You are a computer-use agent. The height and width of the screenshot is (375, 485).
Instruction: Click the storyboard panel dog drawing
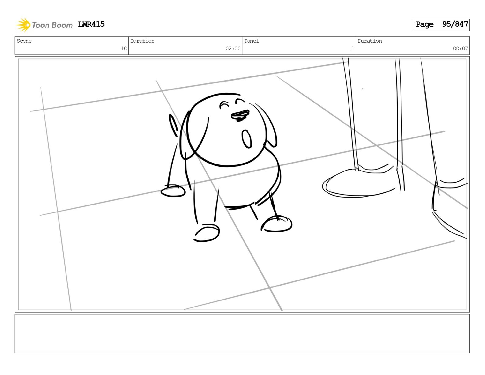(227, 167)
